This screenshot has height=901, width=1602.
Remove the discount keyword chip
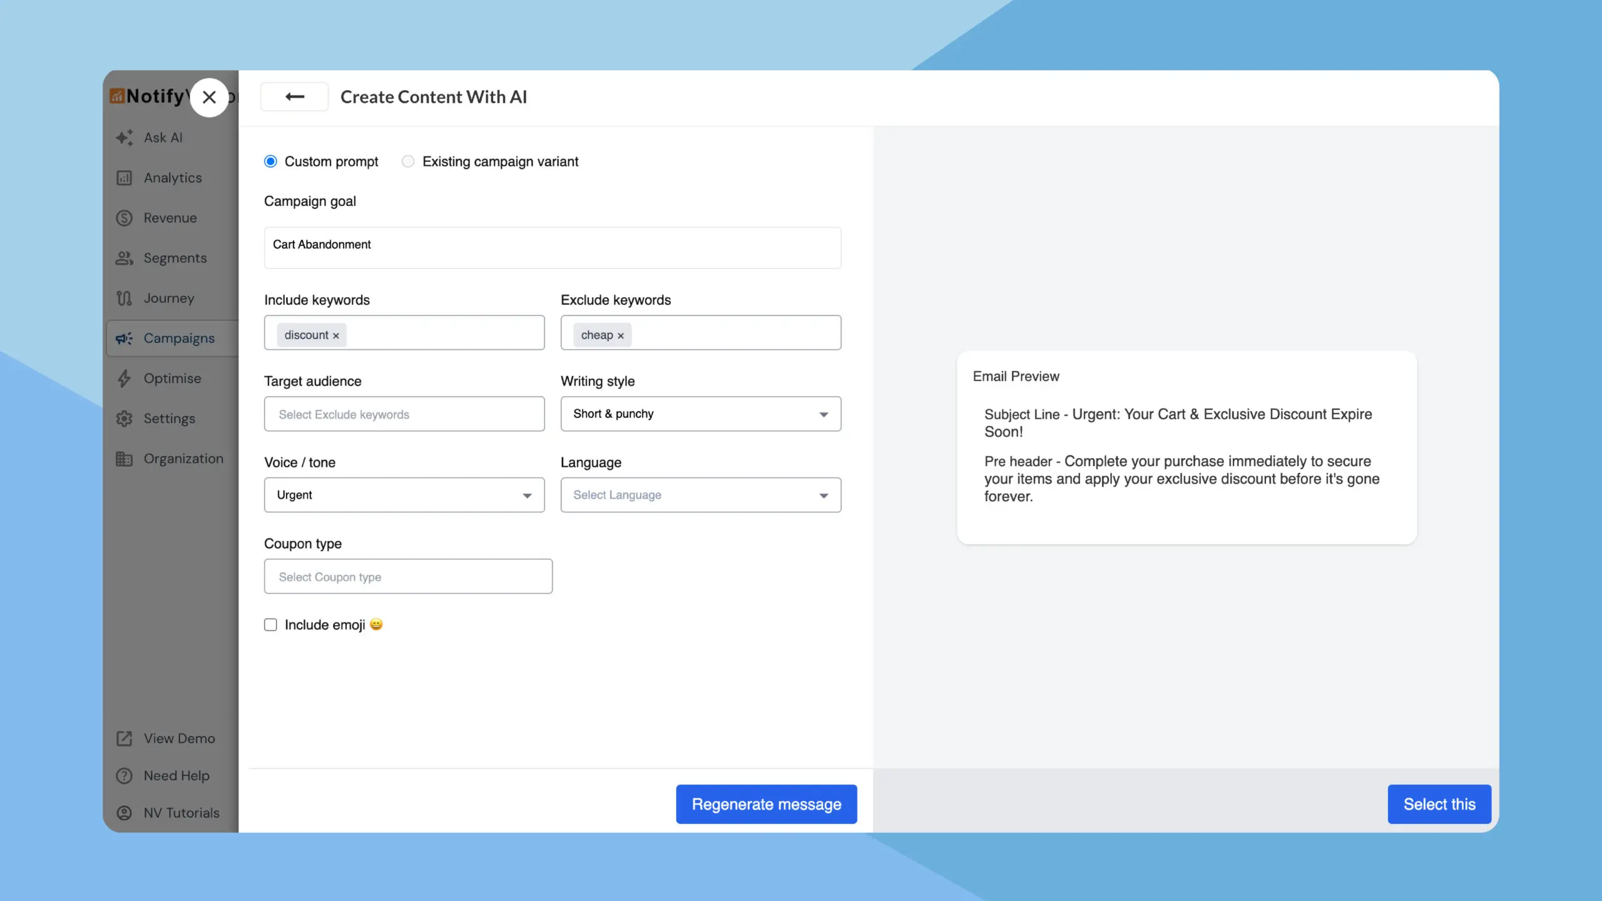335,335
